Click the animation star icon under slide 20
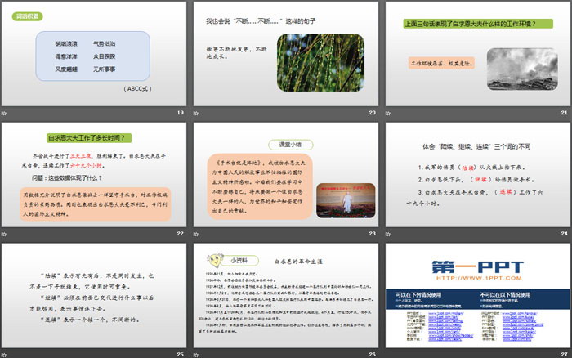Image resolution: width=572 pixels, height=358 pixels. (197, 112)
